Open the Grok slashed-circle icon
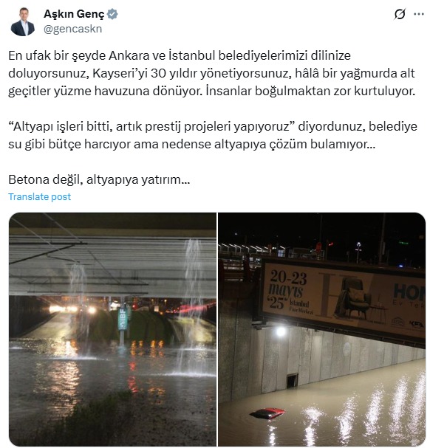Screen dimensions: 430x448 click(x=400, y=14)
